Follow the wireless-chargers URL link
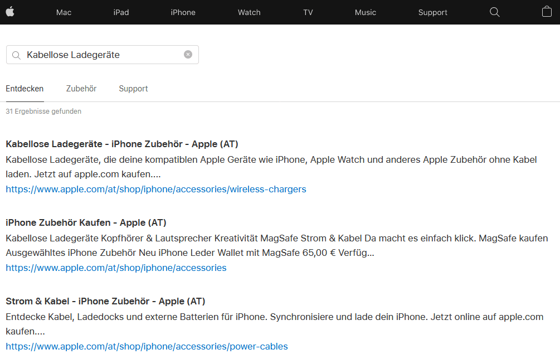This screenshot has height=354, width=560. (x=155, y=190)
